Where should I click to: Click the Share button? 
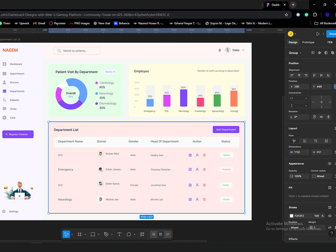click(331, 34)
